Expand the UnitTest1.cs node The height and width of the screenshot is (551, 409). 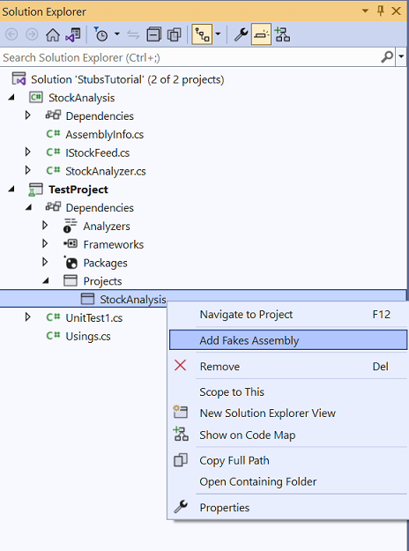(x=27, y=317)
